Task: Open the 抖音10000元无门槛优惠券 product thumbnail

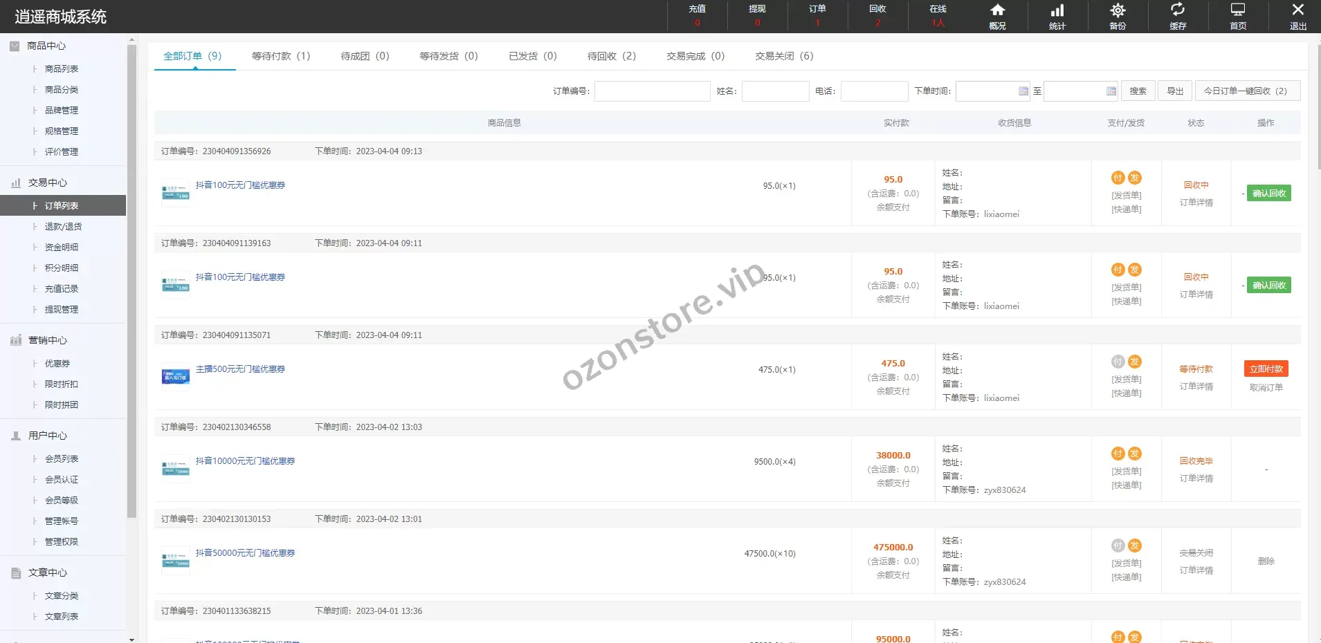Action: coord(175,469)
